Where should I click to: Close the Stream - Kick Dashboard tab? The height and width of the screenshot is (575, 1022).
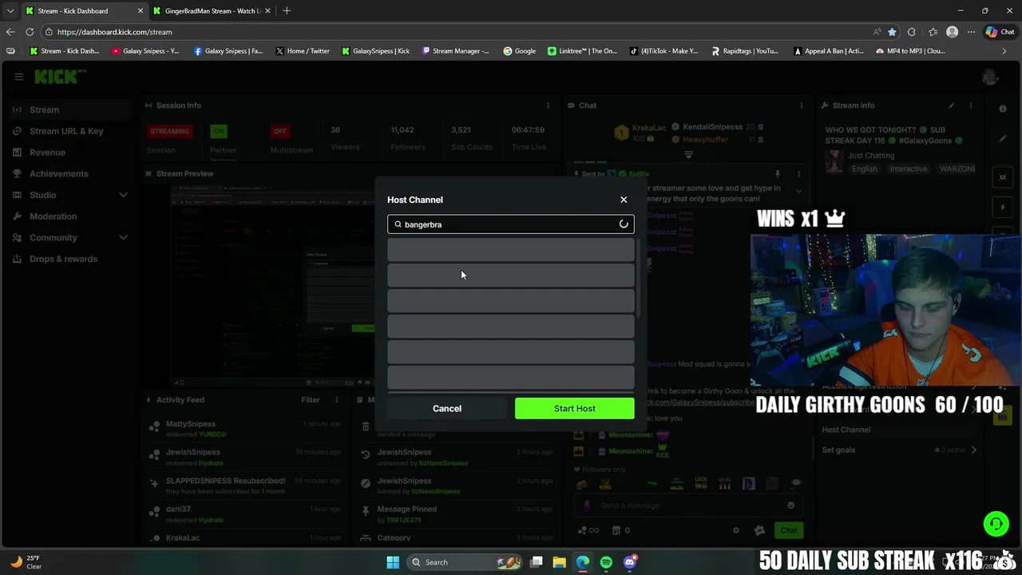tap(141, 11)
